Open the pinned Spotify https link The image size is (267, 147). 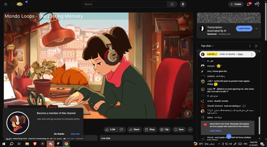[241, 54]
